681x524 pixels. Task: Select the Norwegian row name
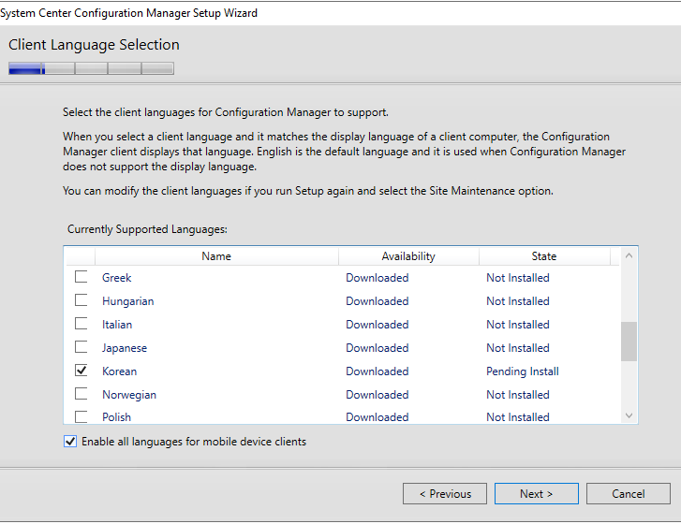(x=129, y=395)
